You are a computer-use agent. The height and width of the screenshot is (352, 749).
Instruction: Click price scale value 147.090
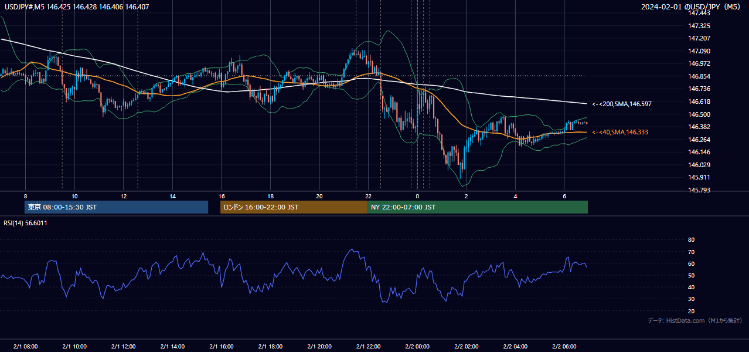[x=699, y=52]
